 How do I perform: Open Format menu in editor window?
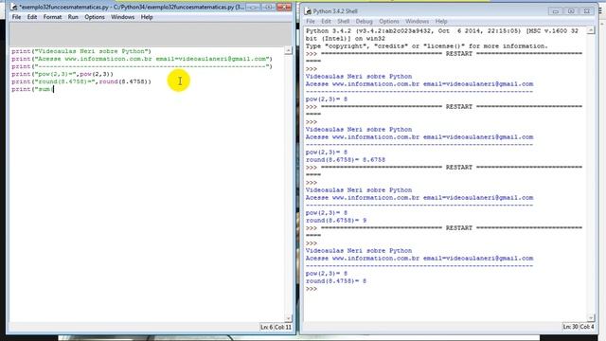click(52, 17)
